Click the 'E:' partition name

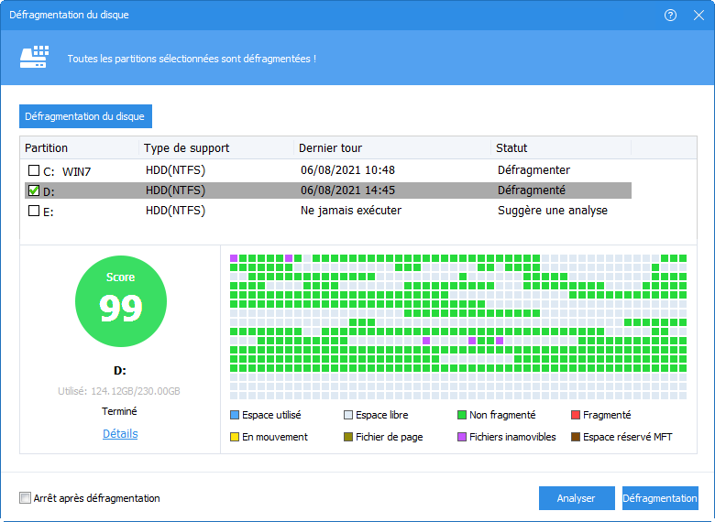pos(49,212)
